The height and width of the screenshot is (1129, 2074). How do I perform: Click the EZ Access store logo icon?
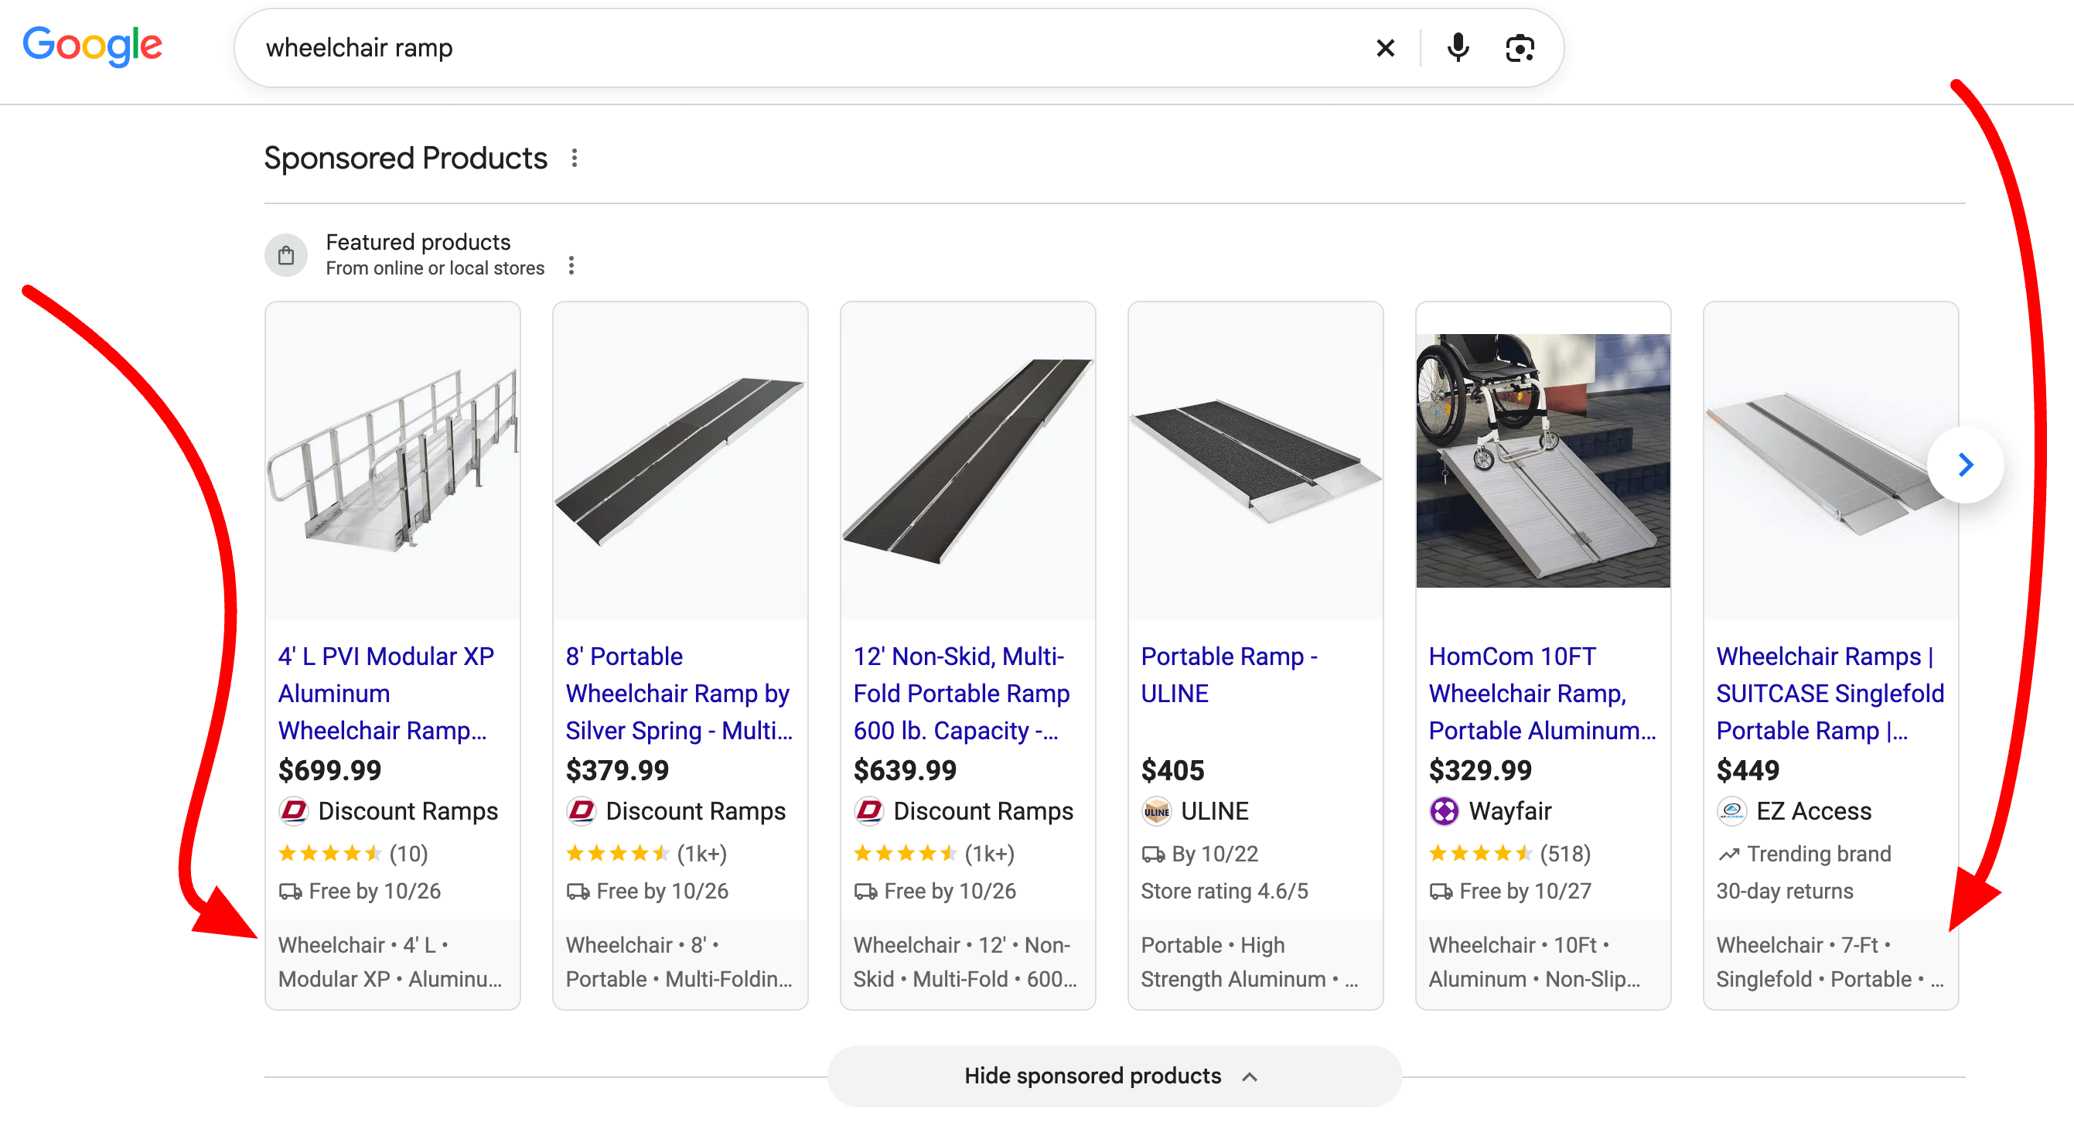1731,811
